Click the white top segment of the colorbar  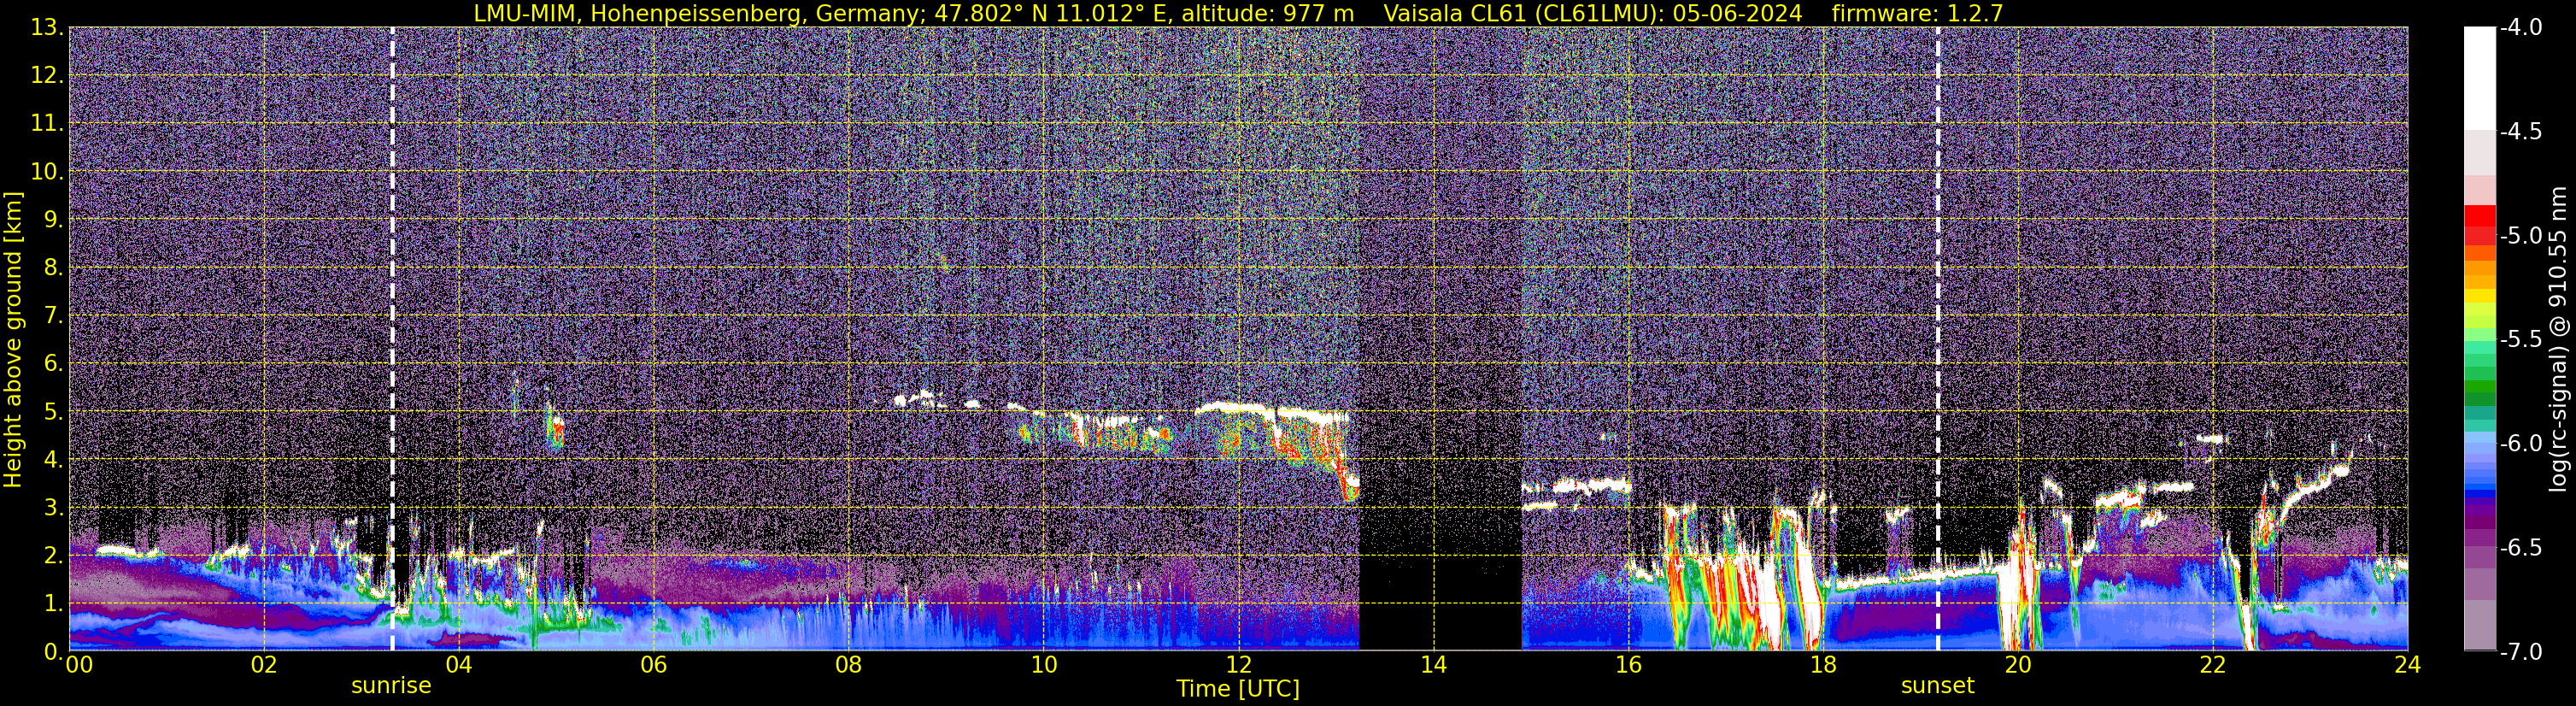pyautogui.click(x=2479, y=78)
